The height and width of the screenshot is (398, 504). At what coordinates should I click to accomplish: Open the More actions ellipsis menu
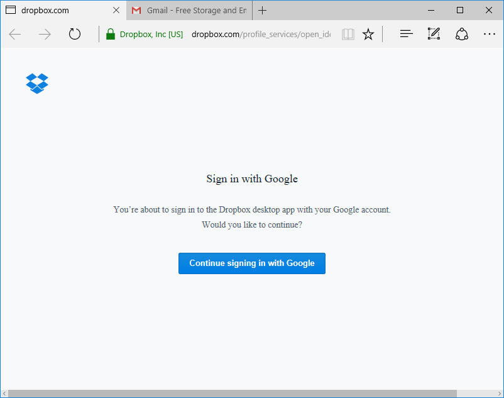tap(489, 34)
